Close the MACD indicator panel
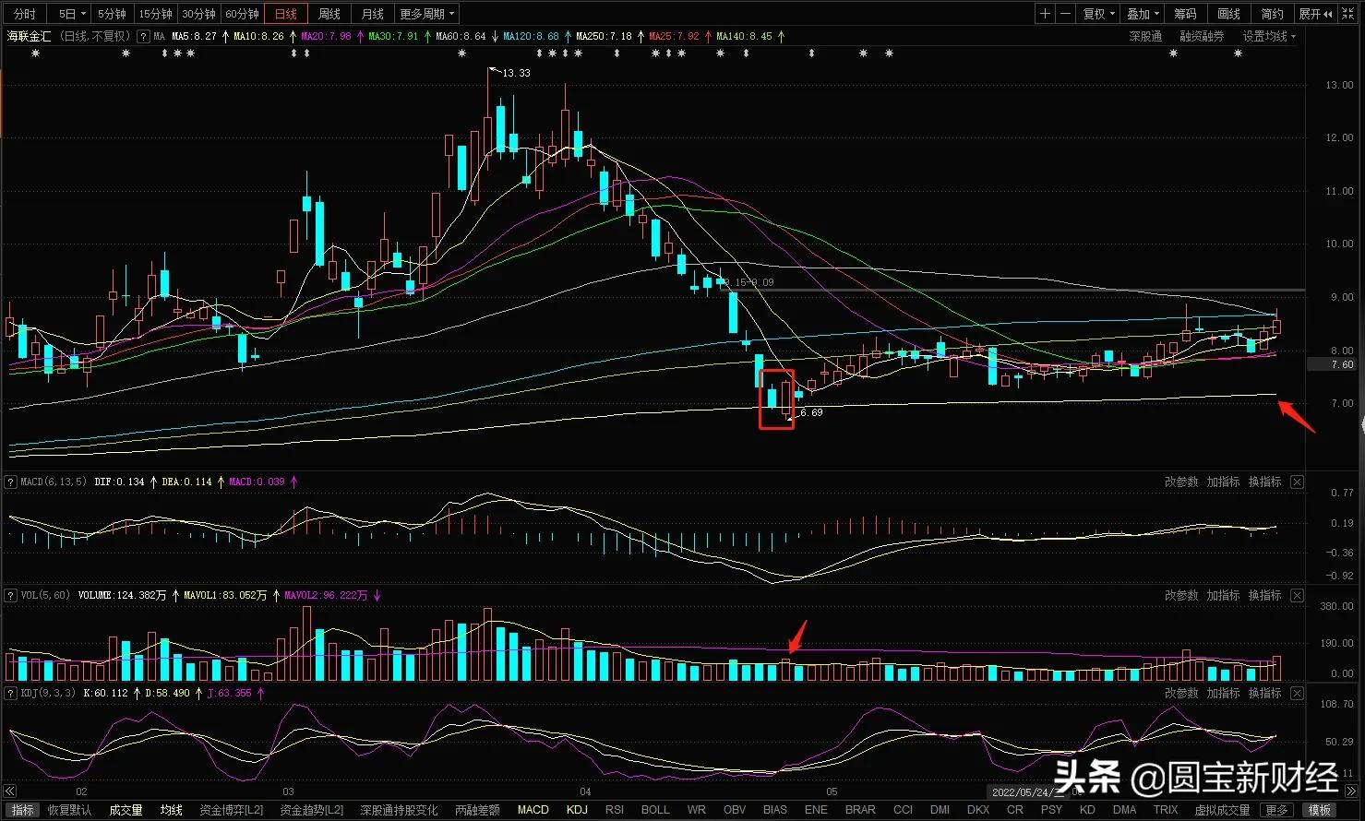This screenshot has height=821, width=1365. (1297, 482)
